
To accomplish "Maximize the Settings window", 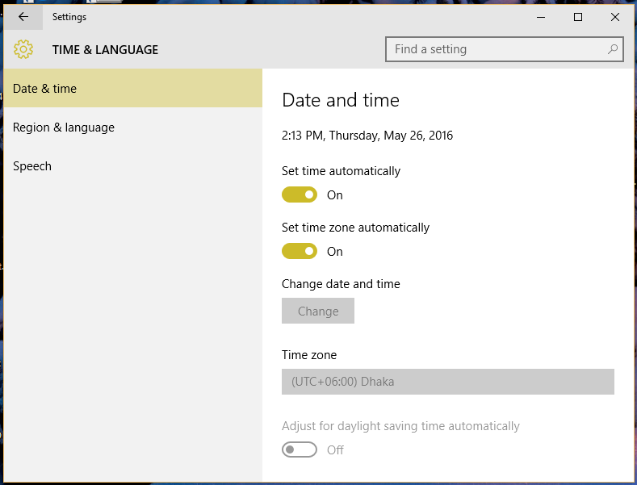I will 578,17.
